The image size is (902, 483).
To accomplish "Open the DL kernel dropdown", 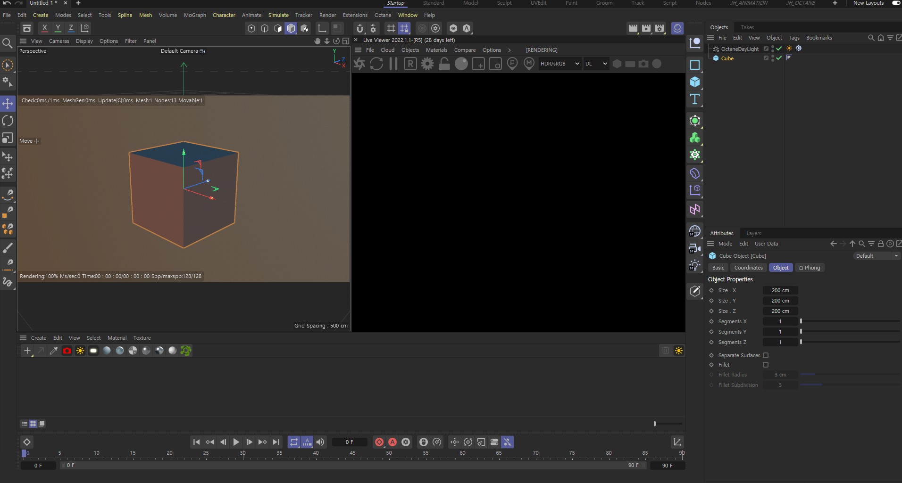I will pyautogui.click(x=596, y=64).
